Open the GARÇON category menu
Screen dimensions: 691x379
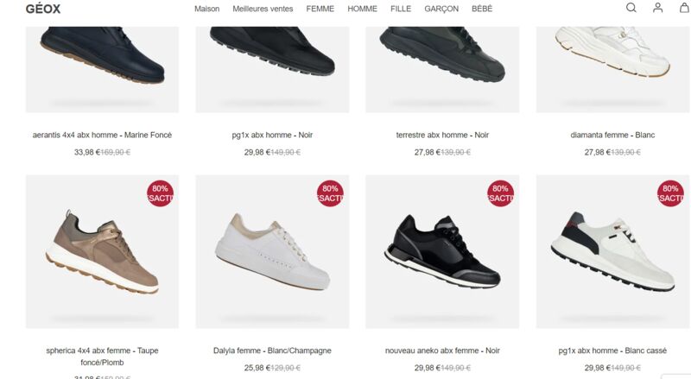point(441,9)
